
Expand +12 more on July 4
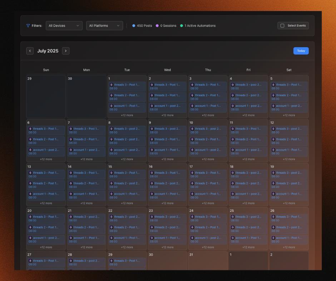click(x=248, y=115)
